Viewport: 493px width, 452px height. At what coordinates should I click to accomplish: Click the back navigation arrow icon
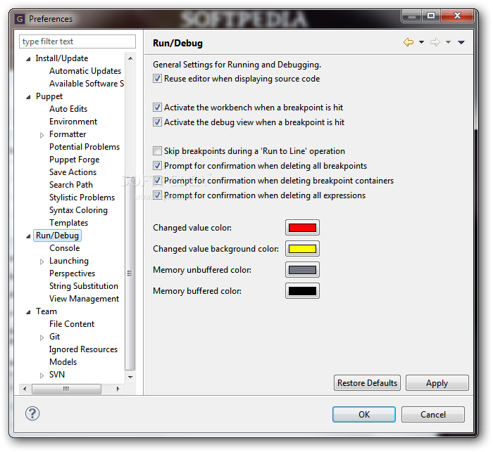(408, 42)
